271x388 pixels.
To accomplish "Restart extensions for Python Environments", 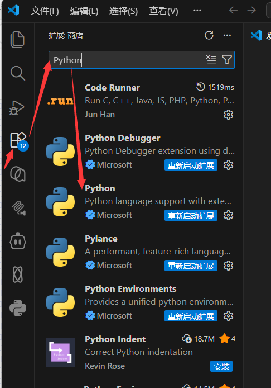I will coord(191,316).
